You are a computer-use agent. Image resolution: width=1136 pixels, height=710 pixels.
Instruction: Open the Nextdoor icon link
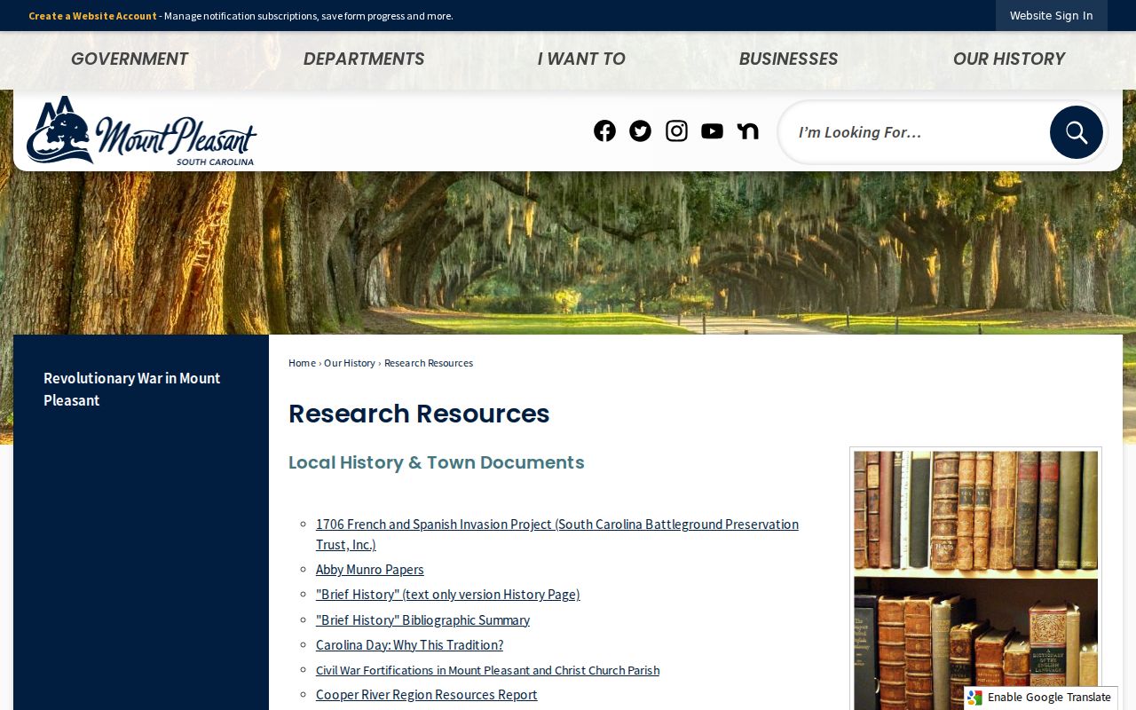click(x=747, y=131)
